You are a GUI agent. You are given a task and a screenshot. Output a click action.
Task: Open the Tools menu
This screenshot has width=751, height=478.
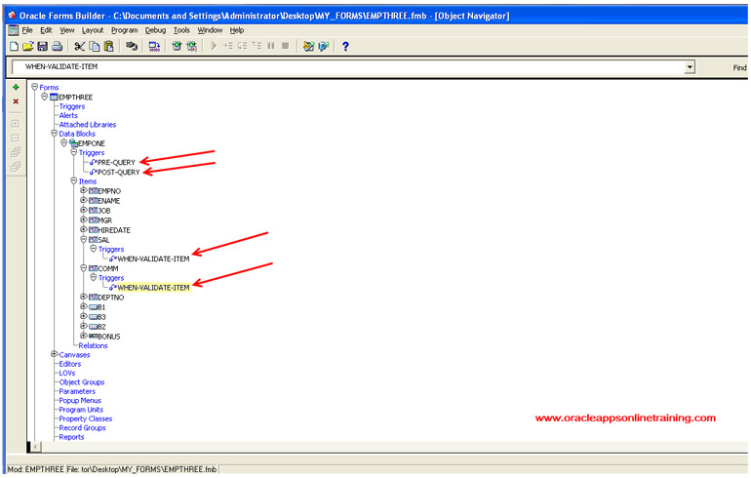[181, 30]
